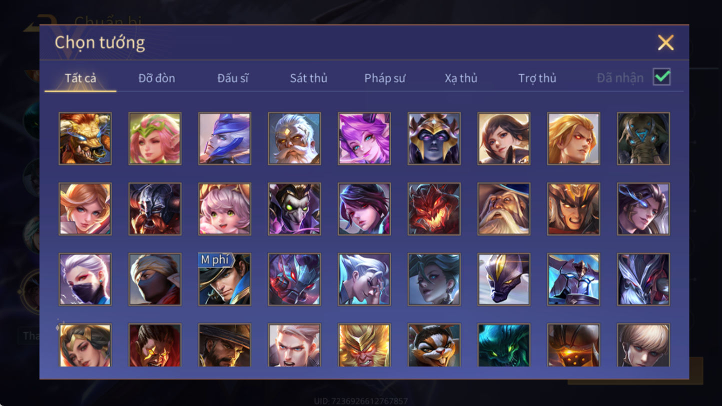Pick the pink-haired hero with green crown
Viewport: 722px width, 406px height.
(155, 138)
